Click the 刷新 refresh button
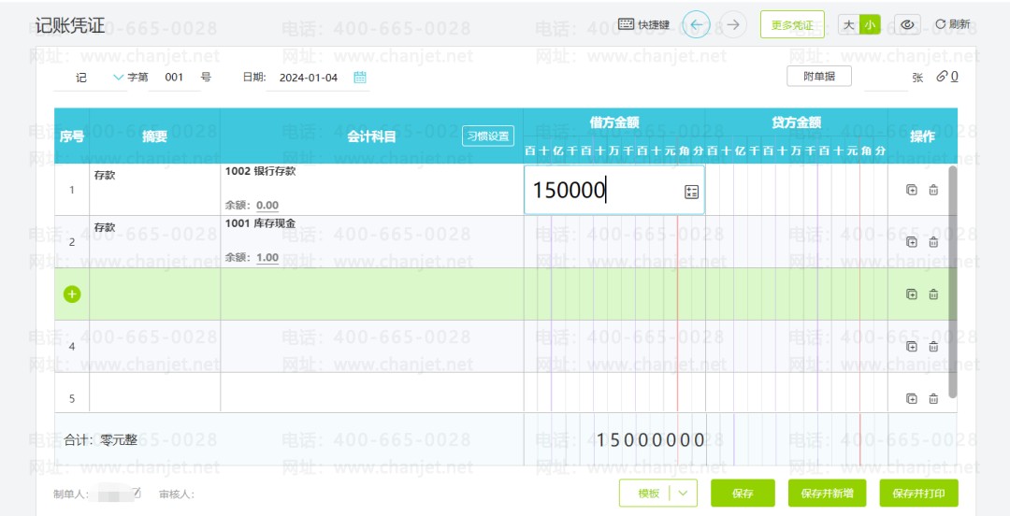This screenshot has width=1010, height=516. click(x=952, y=24)
